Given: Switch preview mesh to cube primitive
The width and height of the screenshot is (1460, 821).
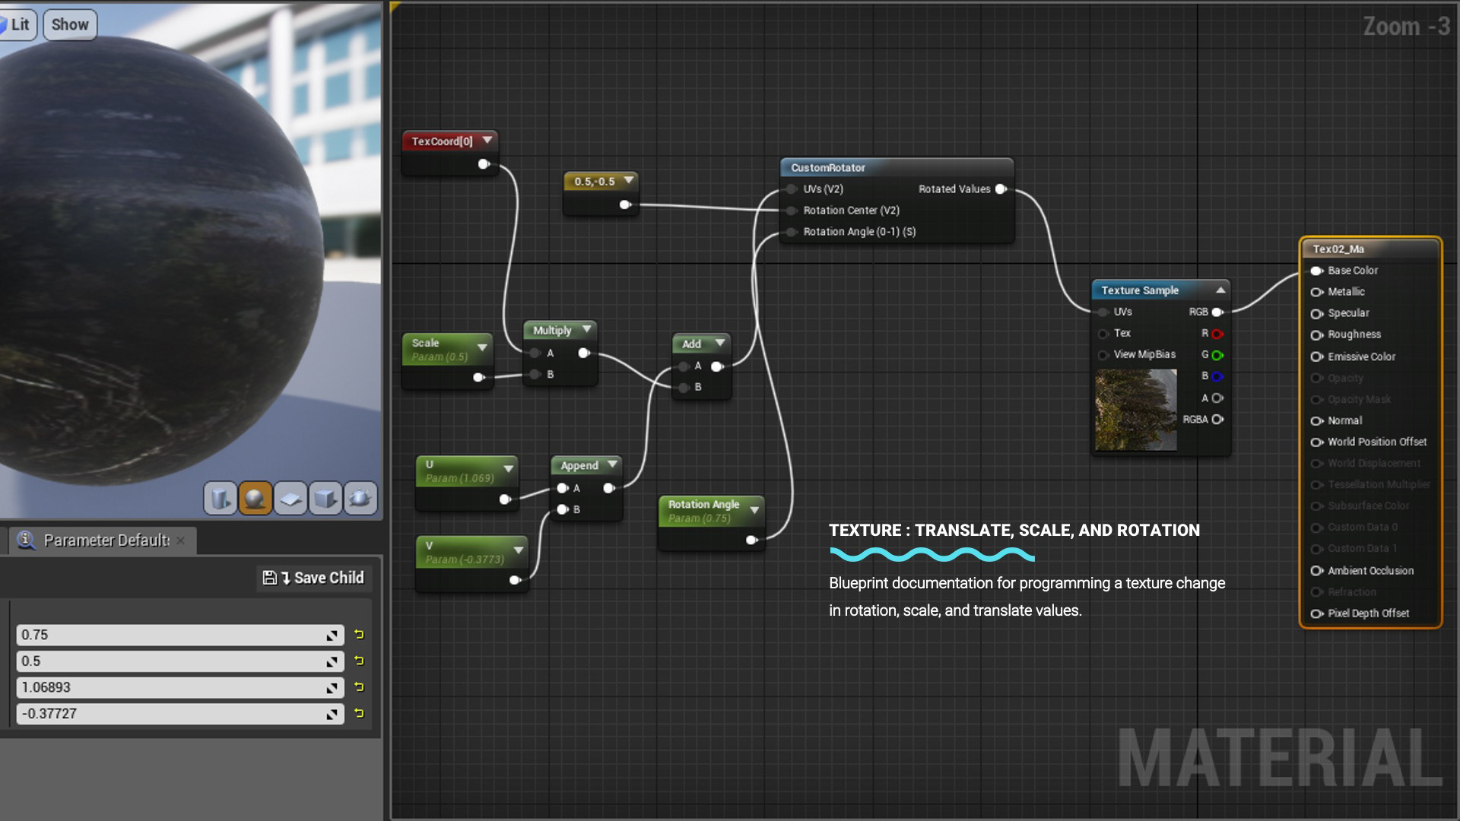Looking at the screenshot, I should [x=325, y=499].
